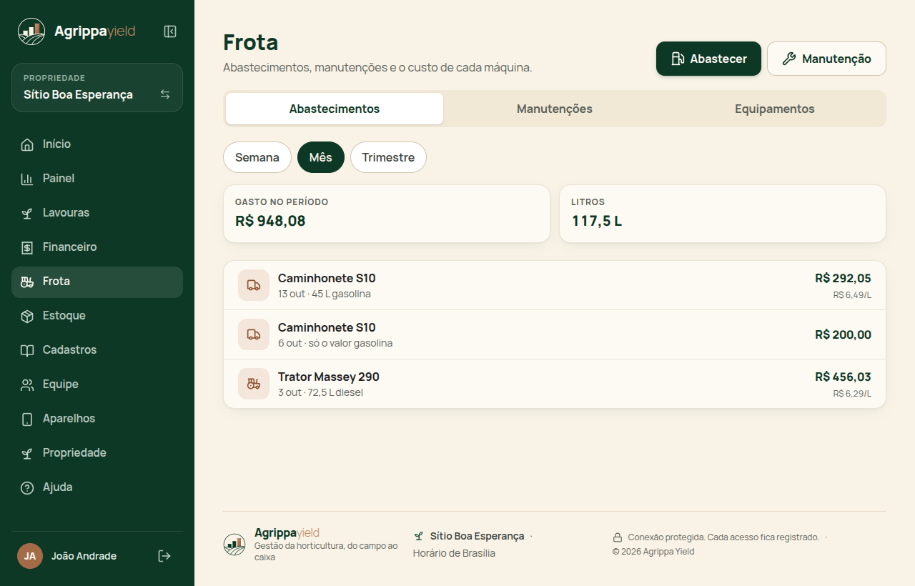The height and width of the screenshot is (586, 915).
Task: Switch property using the swap arrows icon
Action: coord(165,94)
